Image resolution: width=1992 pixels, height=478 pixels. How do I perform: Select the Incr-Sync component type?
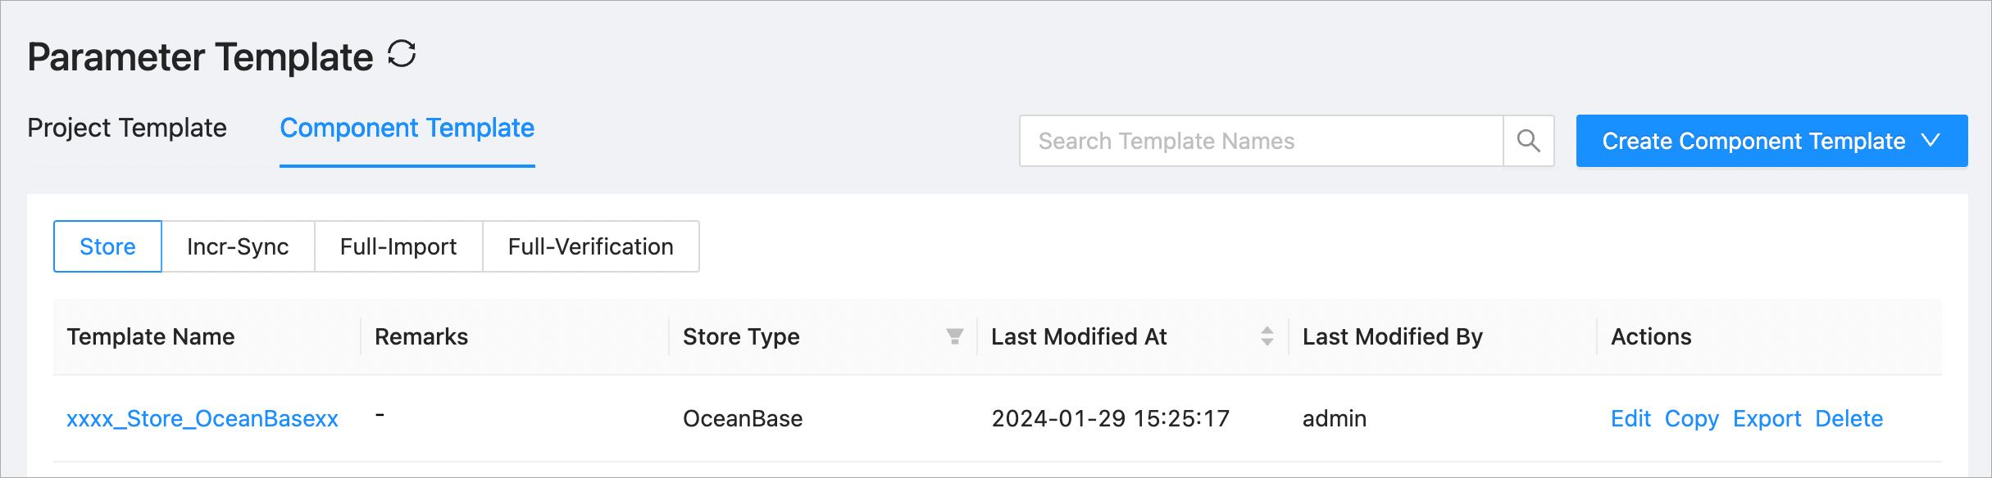click(238, 246)
